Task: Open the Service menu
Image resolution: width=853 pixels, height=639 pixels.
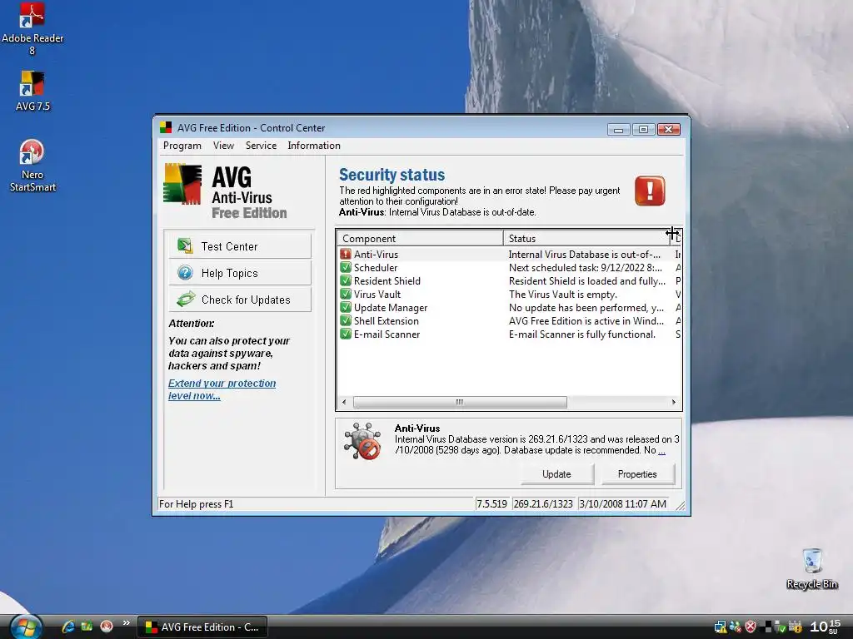Action: click(261, 146)
